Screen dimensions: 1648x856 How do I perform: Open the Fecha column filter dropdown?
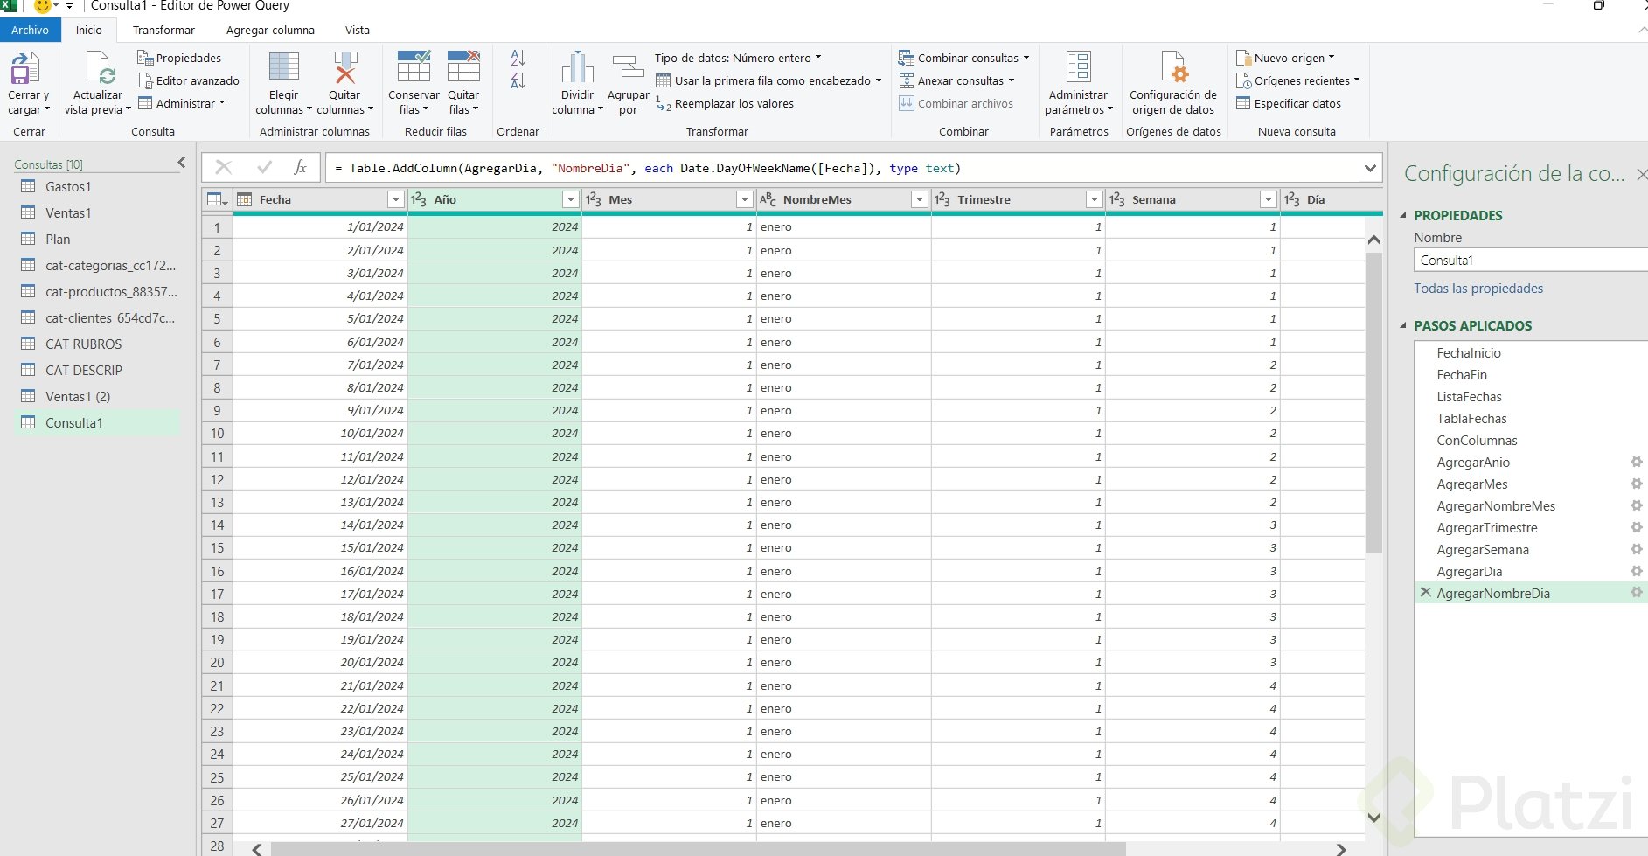pyautogui.click(x=395, y=200)
